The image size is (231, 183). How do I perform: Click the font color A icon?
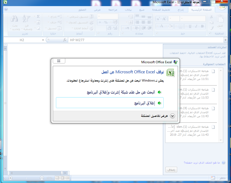[x=162, y=26]
